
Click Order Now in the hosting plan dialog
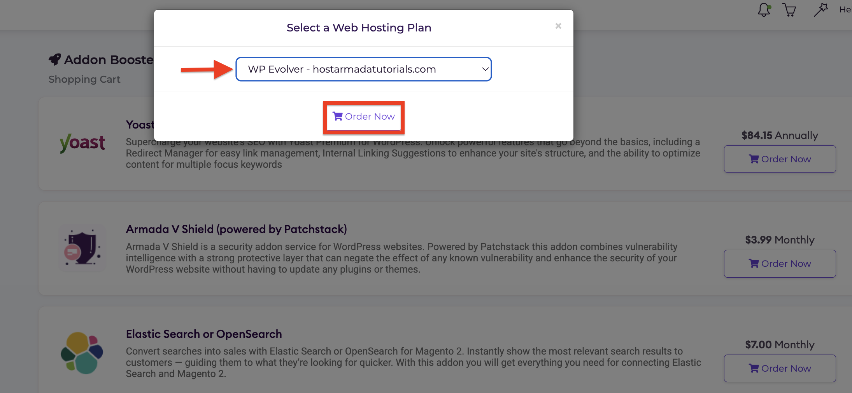tap(364, 117)
